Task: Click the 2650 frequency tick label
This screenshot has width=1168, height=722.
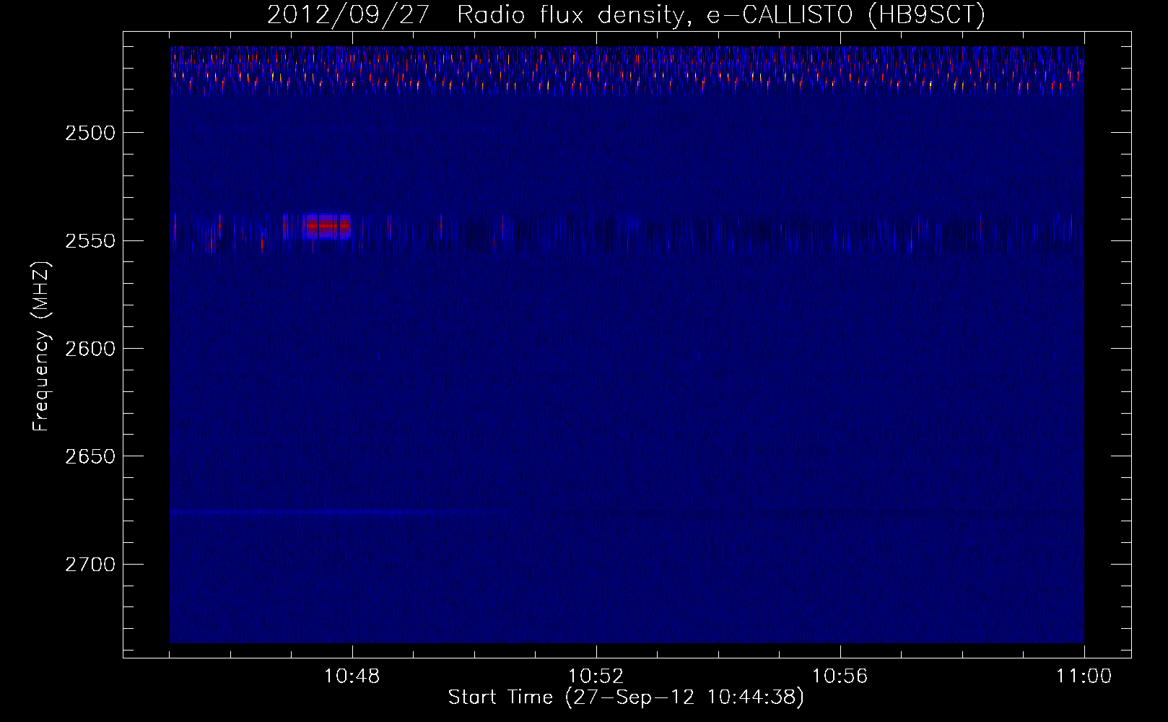Action: [90, 456]
